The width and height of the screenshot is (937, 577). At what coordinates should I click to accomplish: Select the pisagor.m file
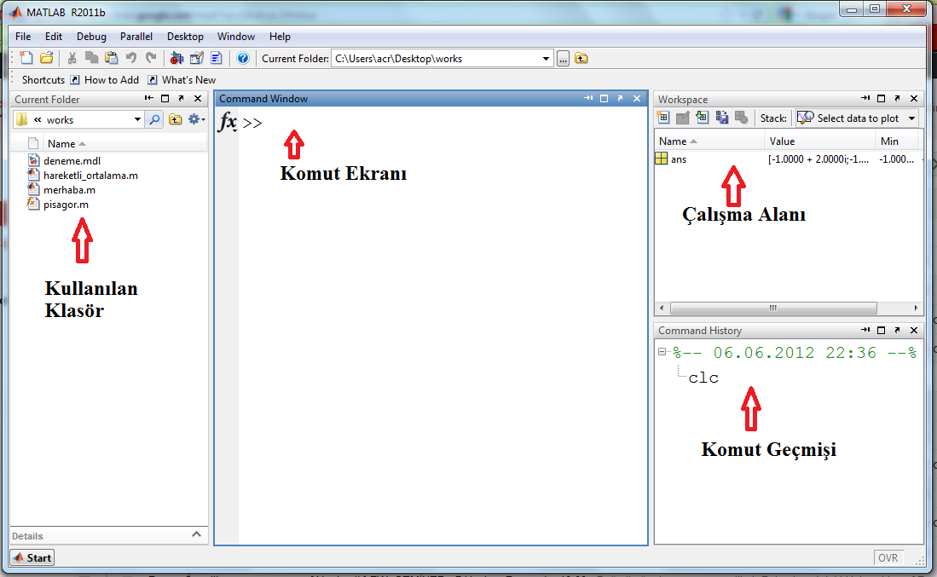[x=66, y=205]
